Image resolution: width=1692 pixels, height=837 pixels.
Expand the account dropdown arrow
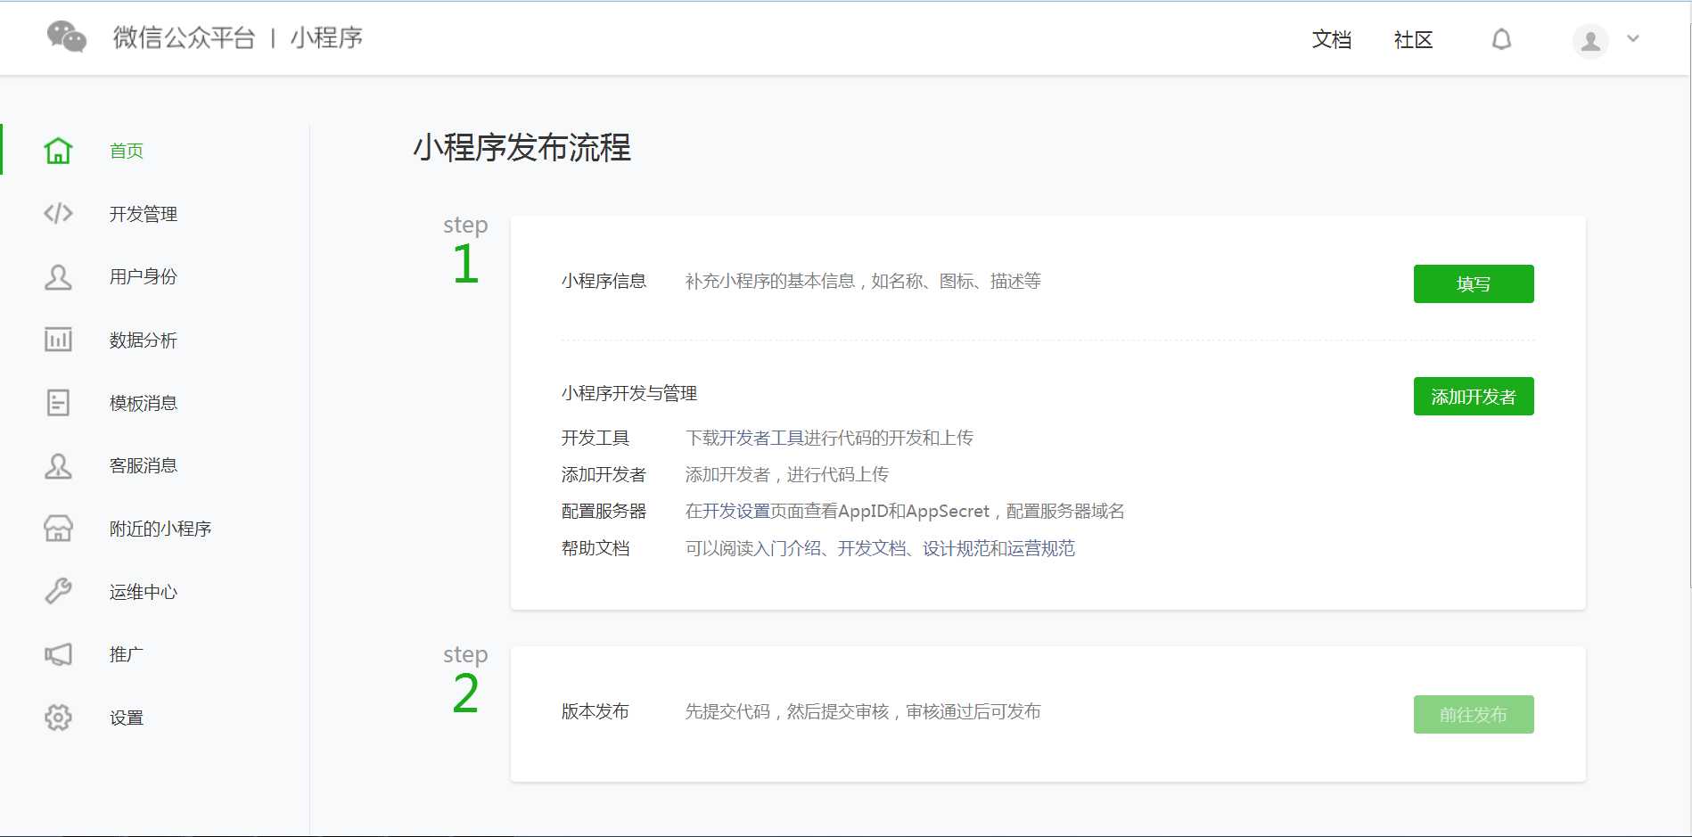(1633, 38)
